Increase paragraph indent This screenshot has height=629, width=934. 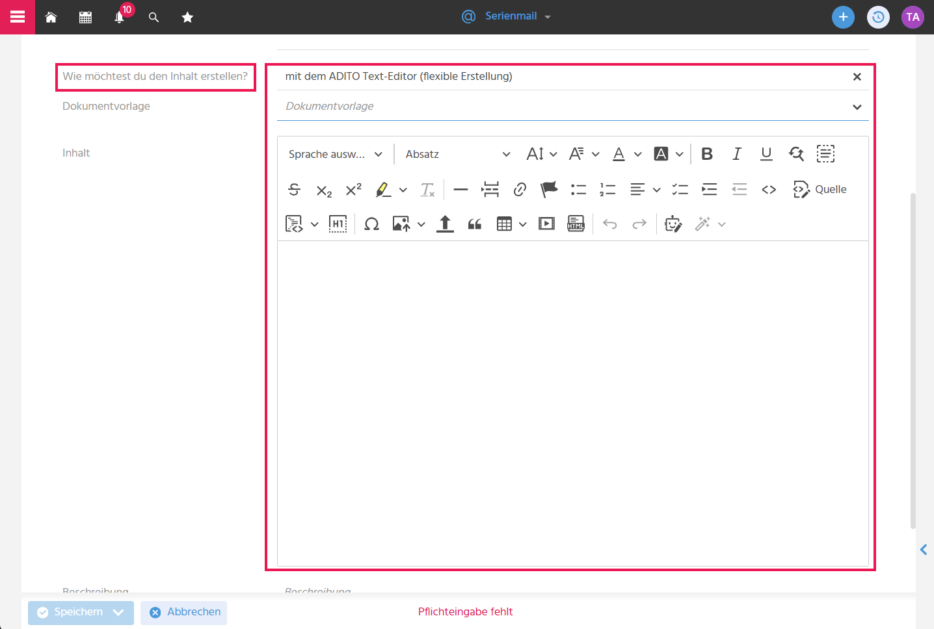pos(710,189)
